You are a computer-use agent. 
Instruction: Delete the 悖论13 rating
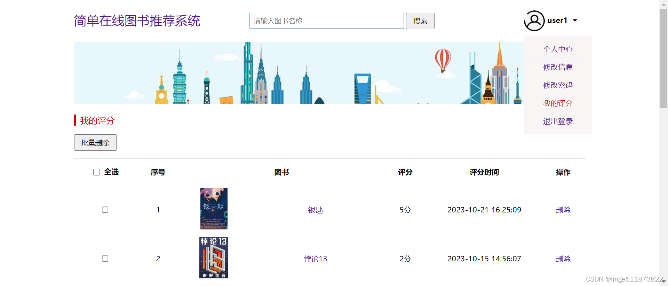tap(563, 259)
